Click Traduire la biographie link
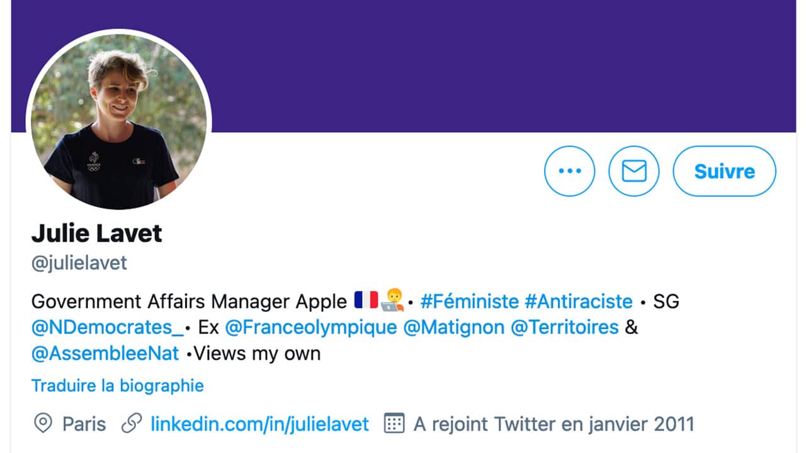The width and height of the screenshot is (806, 453). pyautogui.click(x=118, y=385)
